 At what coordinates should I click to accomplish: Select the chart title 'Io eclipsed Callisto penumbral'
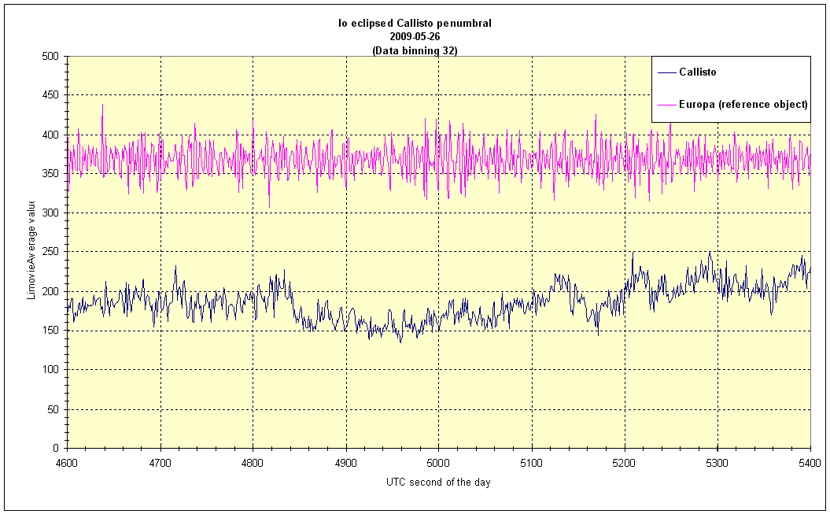click(415, 24)
